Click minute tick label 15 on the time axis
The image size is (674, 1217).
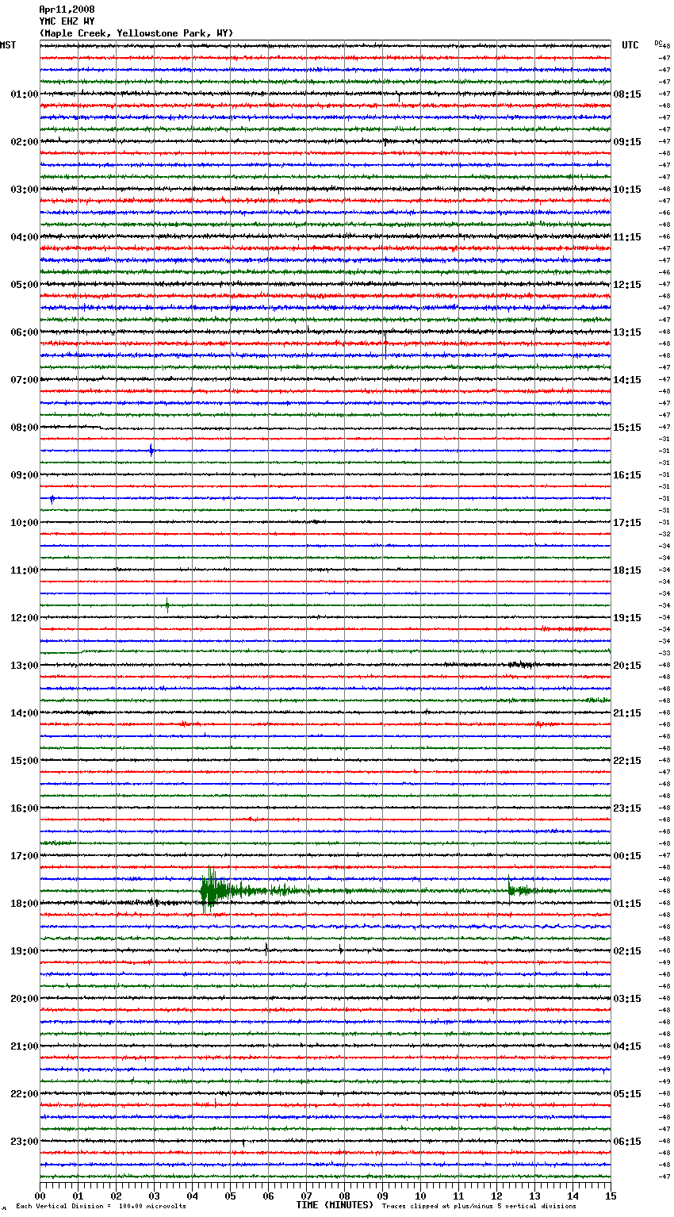611,1196
